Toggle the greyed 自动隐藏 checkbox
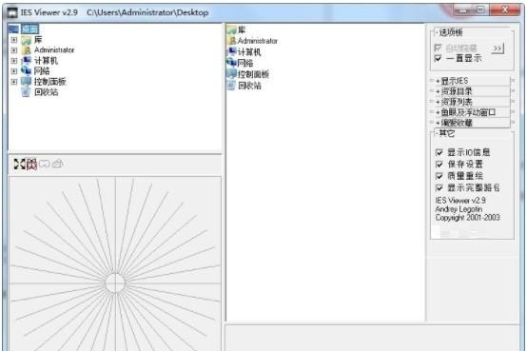The width and height of the screenshot is (527, 351). click(438, 48)
